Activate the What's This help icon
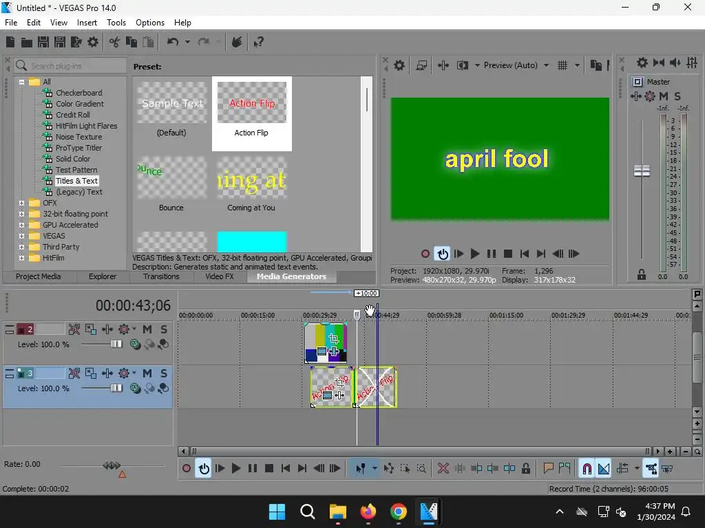The width and height of the screenshot is (705, 528). [x=259, y=42]
